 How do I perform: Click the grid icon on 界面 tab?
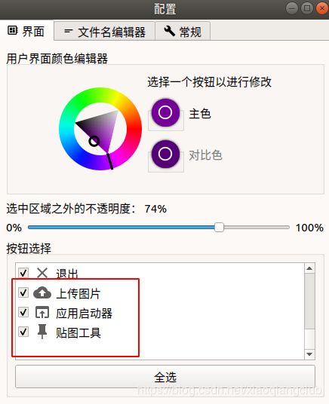coord(12,31)
